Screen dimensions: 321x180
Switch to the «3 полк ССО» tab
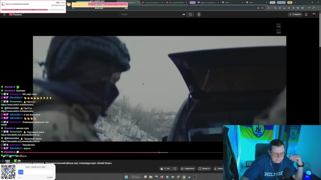tap(152, 2)
